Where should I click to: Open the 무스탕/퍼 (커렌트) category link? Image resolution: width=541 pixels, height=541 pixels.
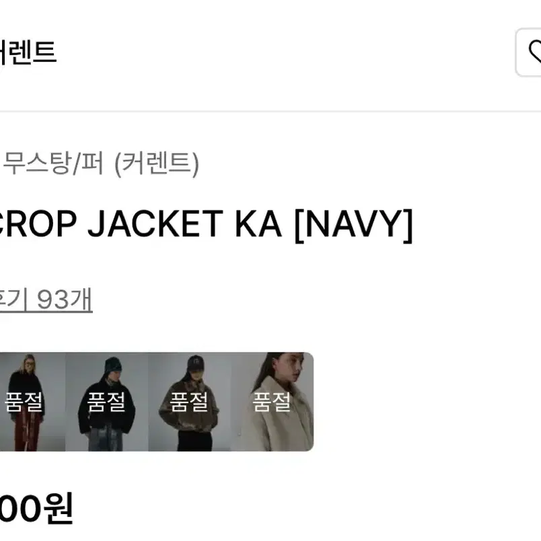(x=100, y=164)
